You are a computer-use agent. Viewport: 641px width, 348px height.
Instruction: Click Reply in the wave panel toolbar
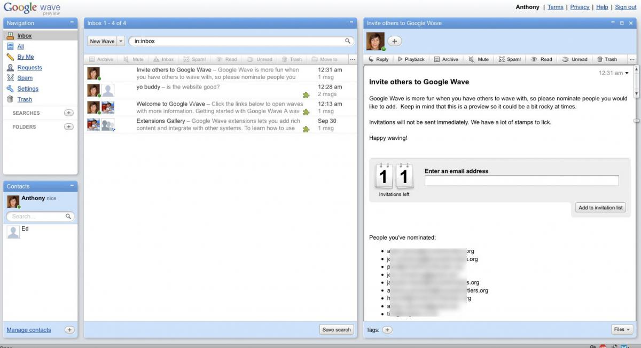(x=378, y=59)
